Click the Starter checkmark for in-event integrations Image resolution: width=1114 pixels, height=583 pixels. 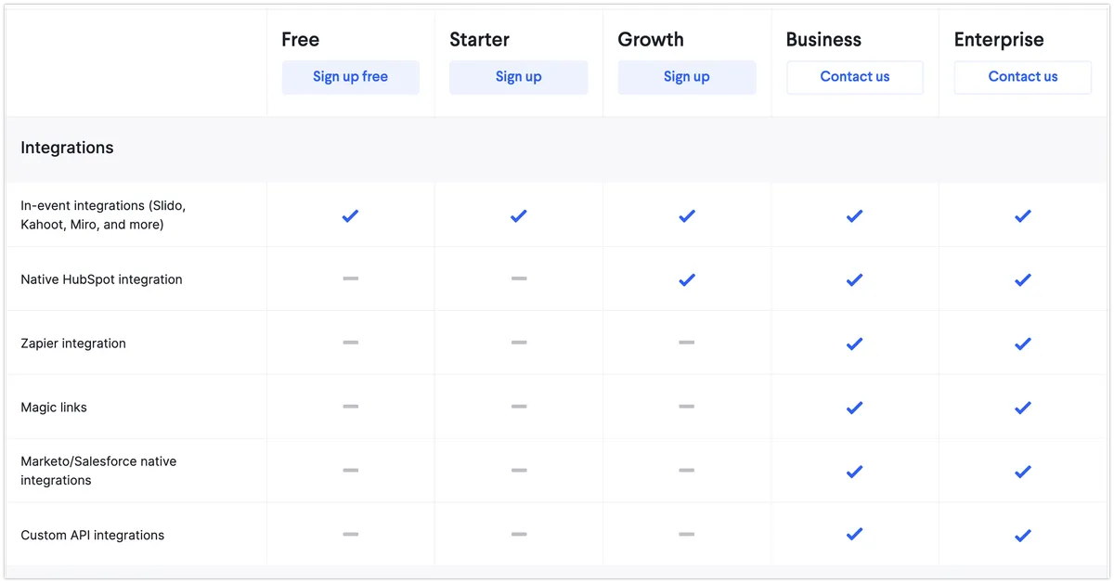pos(518,215)
